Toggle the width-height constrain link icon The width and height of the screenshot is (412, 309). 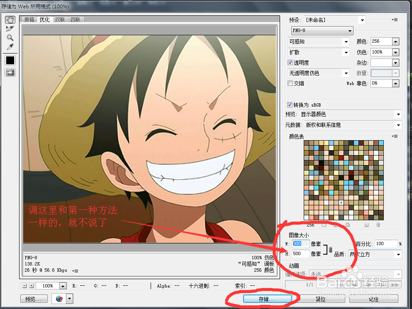point(331,250)
